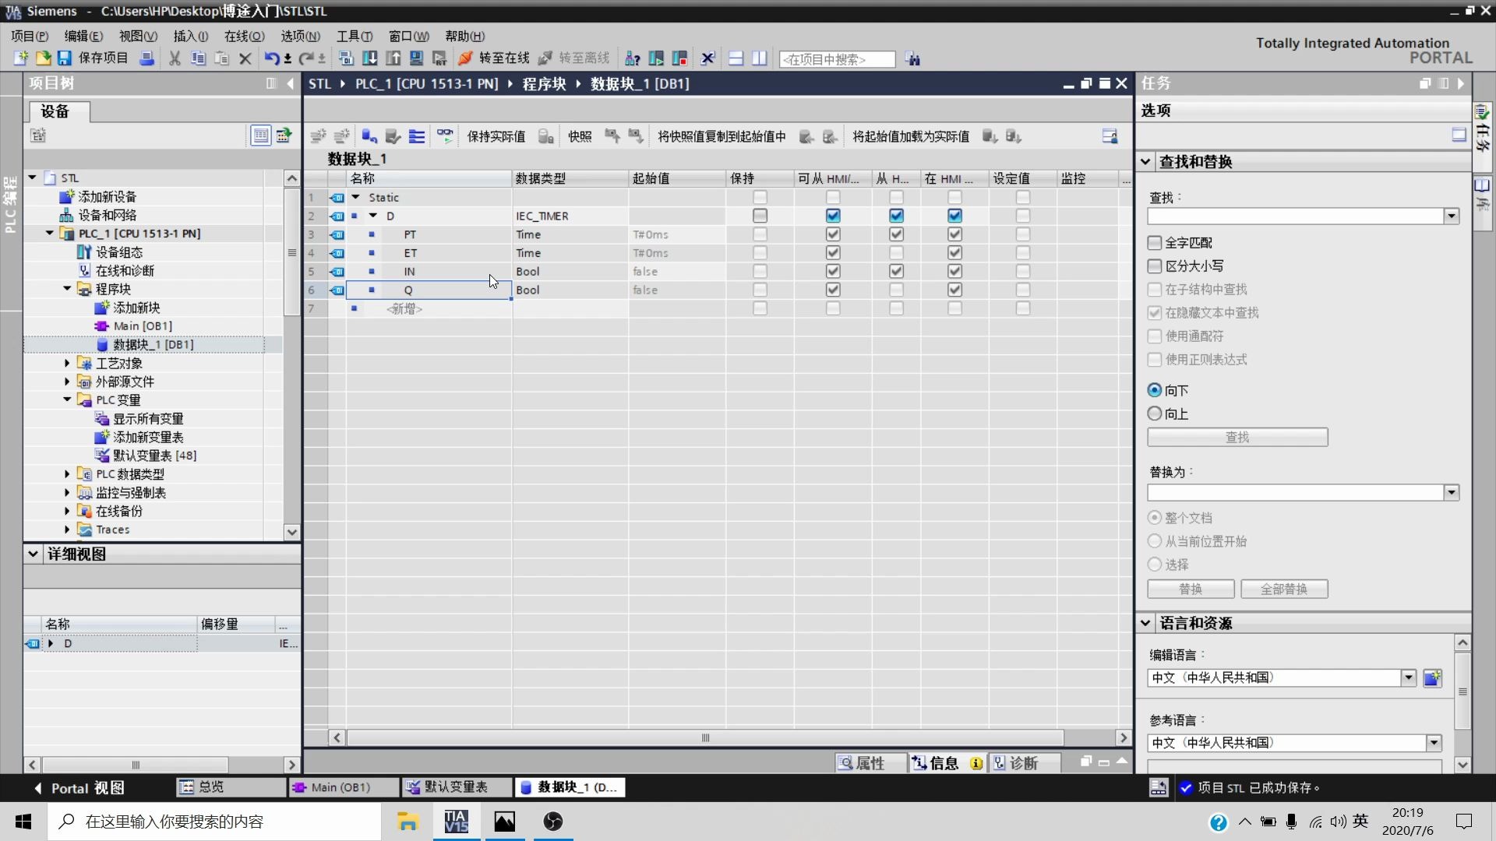The width and height of the screenshot is (1496, 841).
Task: Enable whole-word match checkbox 全字匹配
Action: [1155, 243]
